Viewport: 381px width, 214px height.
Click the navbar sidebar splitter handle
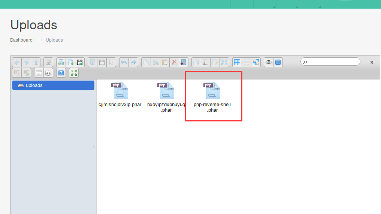coord(94,147)
